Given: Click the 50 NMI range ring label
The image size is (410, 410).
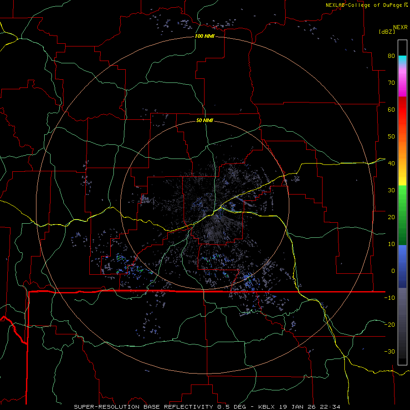Looking at the screenshot, I should (x=205, y=120).
